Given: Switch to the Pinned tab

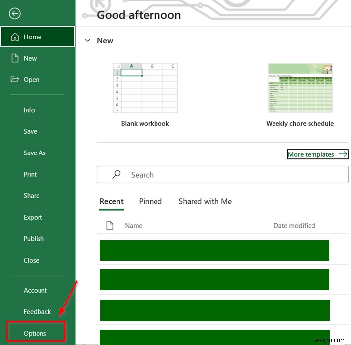Looking at the screenshot, I should (x=151, y=201).
